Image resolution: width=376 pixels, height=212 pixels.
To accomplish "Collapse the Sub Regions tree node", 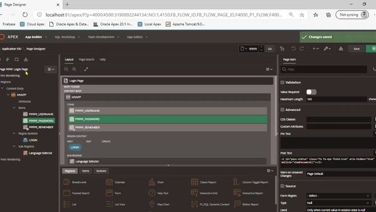I will 14,147.
